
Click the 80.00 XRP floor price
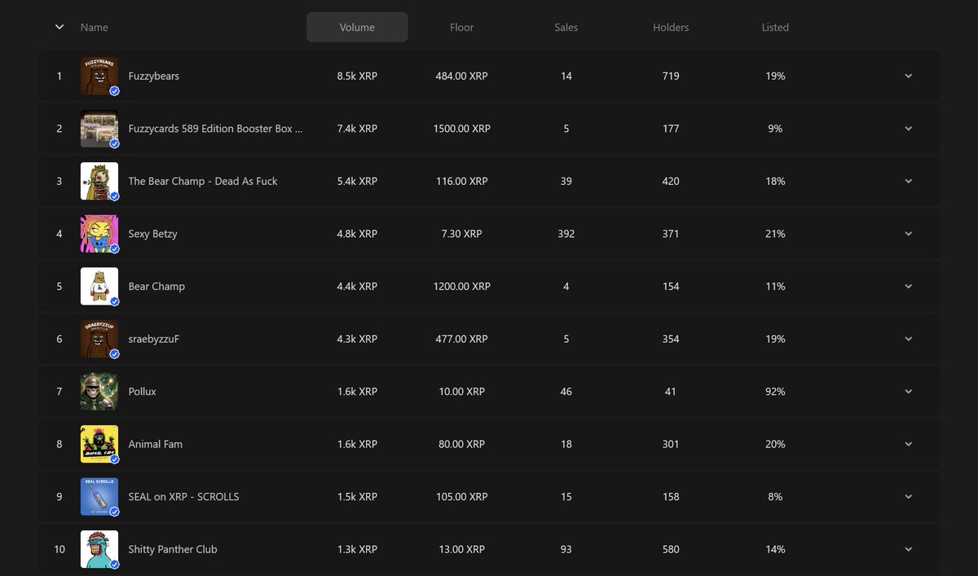point(461,444)
